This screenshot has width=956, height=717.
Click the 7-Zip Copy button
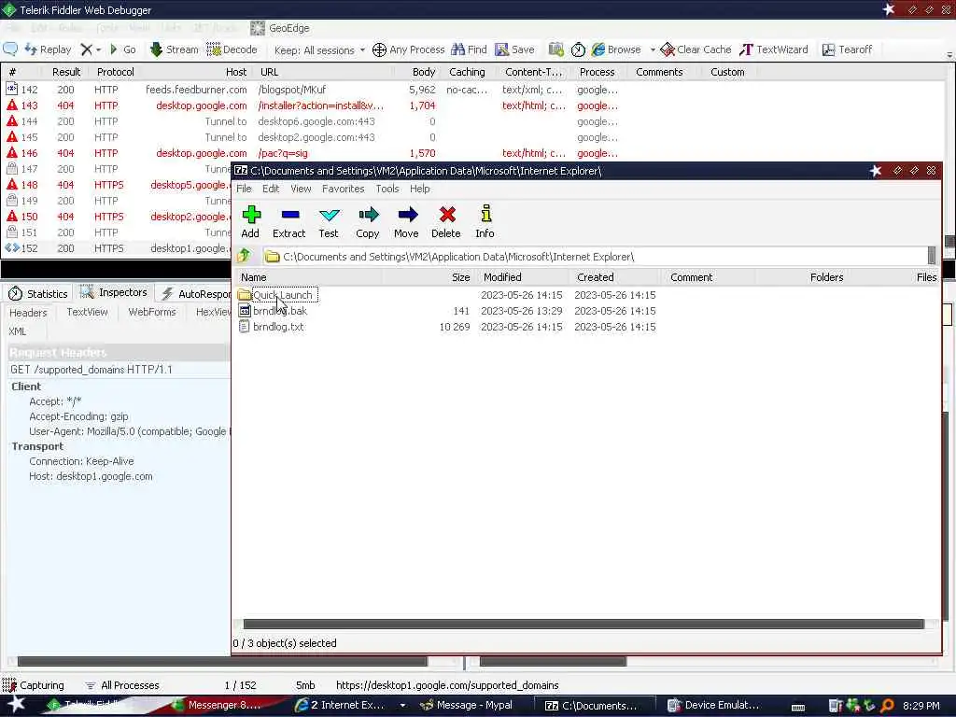click(368, 222)
